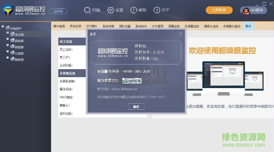Collapse the 行政部 group toggle
Screen dimensions: 274x152
coord(7,51)
